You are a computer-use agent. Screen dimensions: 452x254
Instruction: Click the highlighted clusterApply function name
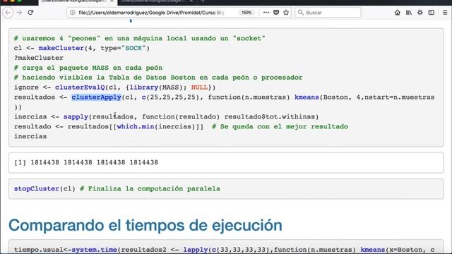(96, 97)
